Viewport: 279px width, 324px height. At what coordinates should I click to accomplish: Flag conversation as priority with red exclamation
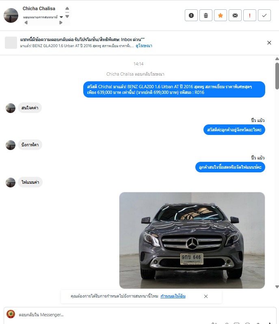tap(250, 15)
